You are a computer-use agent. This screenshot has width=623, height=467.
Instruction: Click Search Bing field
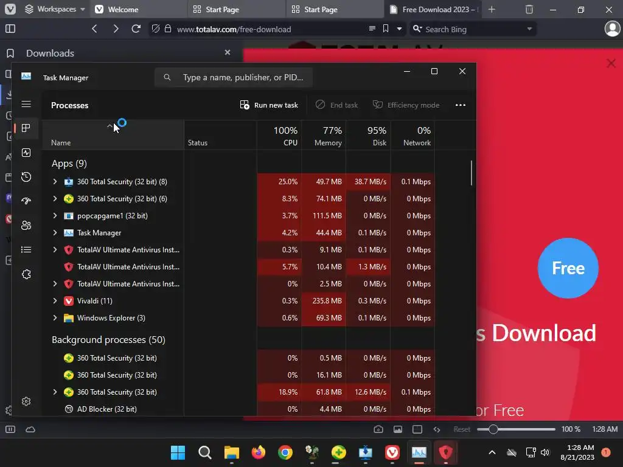pyautogui.click(x=473, y=29)
